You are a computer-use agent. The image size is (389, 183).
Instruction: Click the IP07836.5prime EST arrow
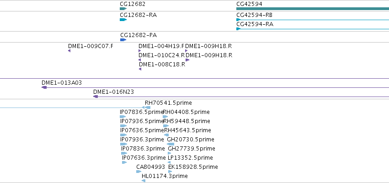click(x=123, y=117)
